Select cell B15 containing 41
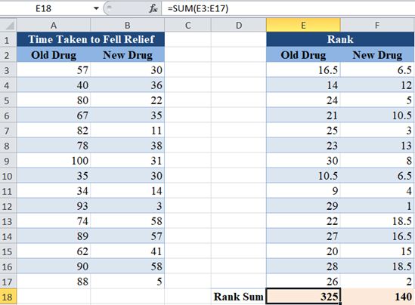 tap(127, 251)
